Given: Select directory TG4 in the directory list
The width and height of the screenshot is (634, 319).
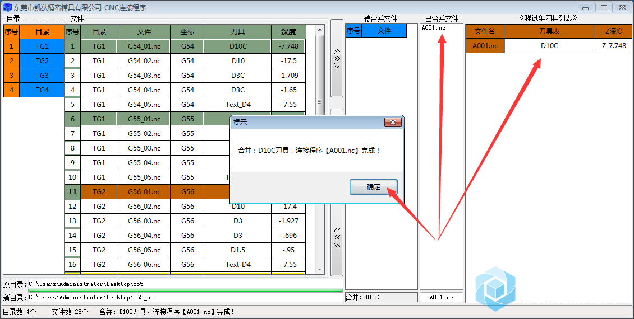Looking at the screenshot, I should pyautogui.click(x=42, y=90).
